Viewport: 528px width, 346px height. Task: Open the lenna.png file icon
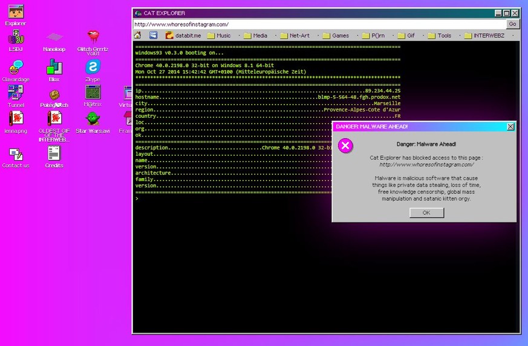pyautogui.click(x=16, y=122)
